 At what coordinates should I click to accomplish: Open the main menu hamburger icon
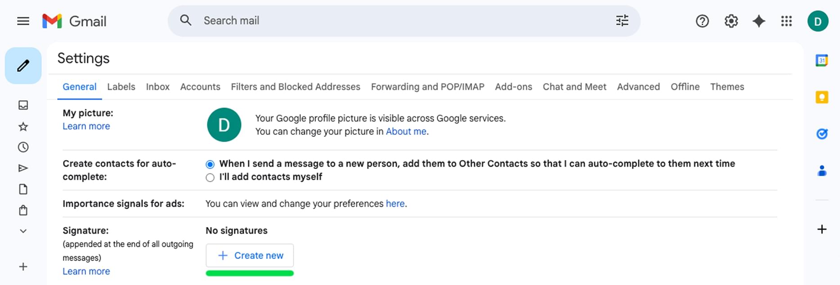23,21
